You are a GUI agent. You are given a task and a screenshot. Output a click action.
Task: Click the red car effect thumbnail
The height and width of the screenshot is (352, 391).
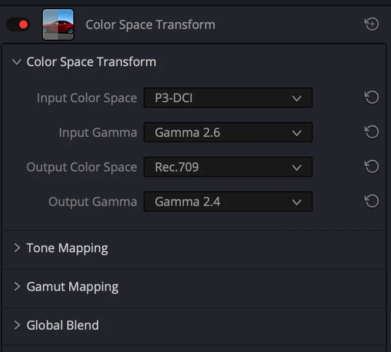[x=58, y=24]
